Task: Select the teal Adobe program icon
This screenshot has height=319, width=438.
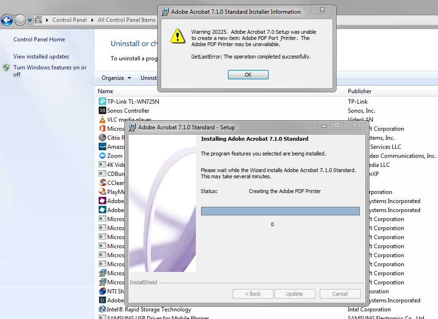Action: click(x=102, y=210)
